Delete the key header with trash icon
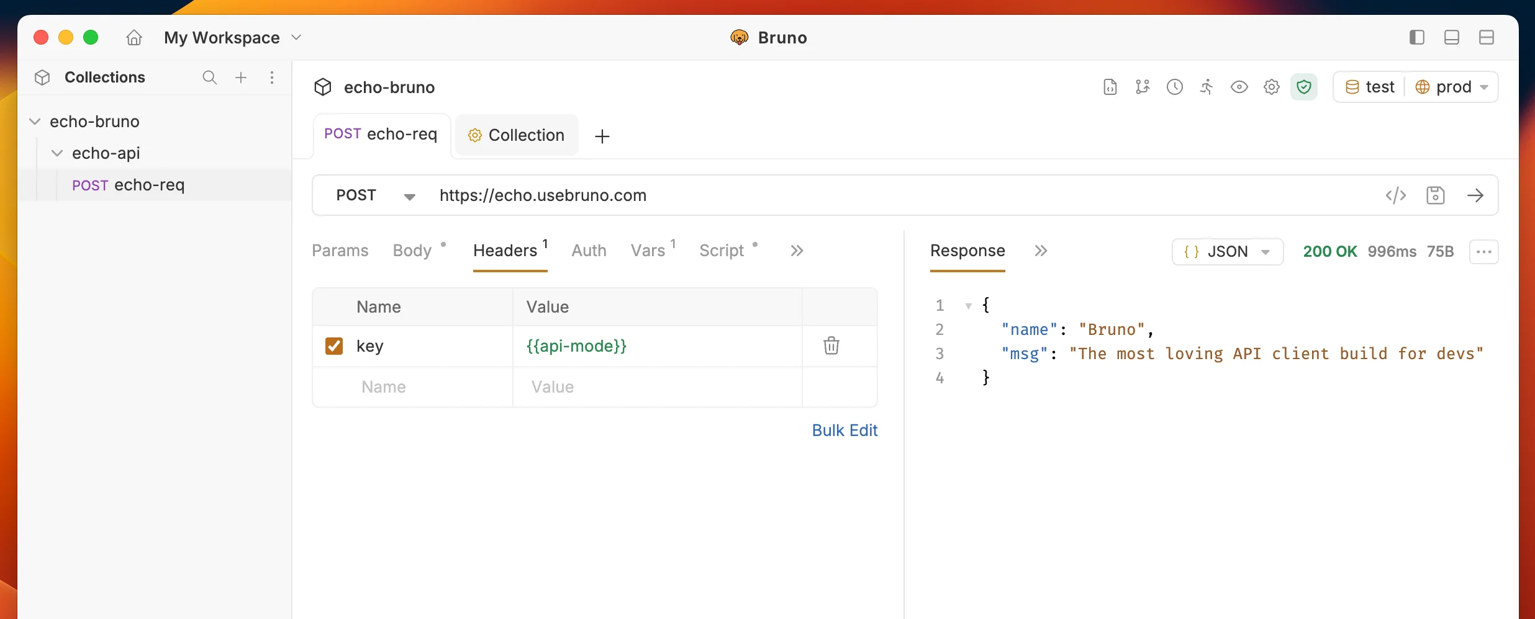 [831, 345]
